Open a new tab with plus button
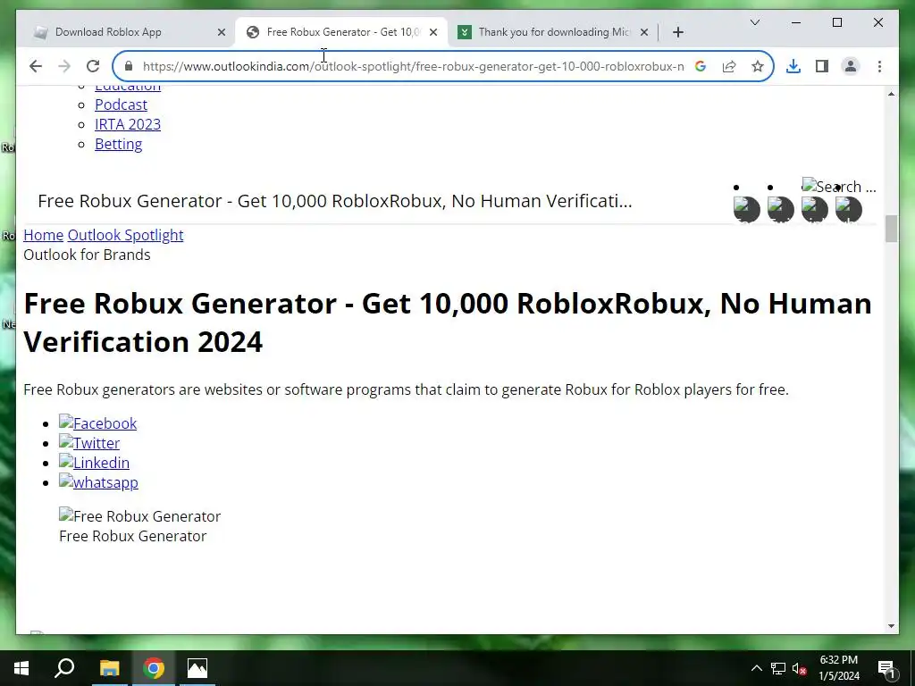The image size is (915, 686). coord(677,32)
